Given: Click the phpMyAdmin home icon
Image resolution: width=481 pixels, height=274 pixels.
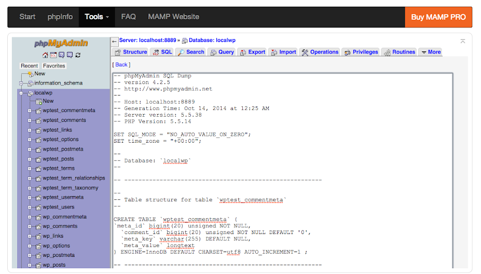Looking at the screenshot, I should coord(45,55).
